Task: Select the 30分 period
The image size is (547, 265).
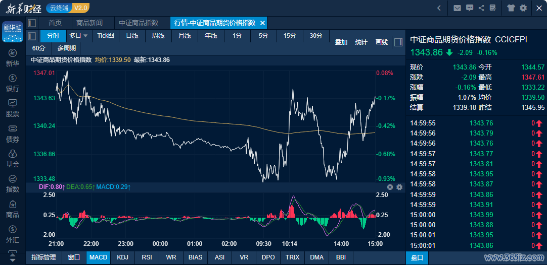Action: tap(315, 35)
